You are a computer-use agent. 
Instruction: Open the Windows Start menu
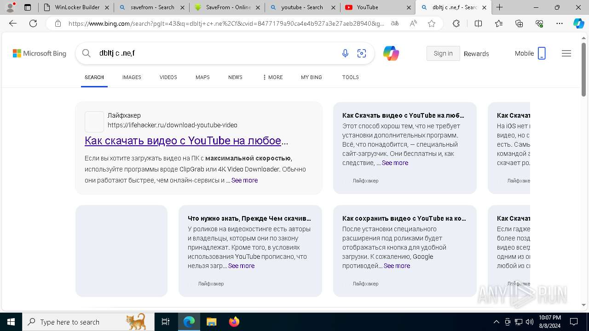11,322
